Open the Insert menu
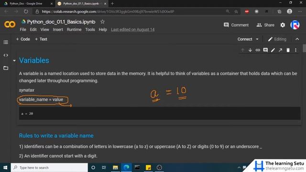The height and width of the screenshot is (172, 306). click(x=58, y=30)
